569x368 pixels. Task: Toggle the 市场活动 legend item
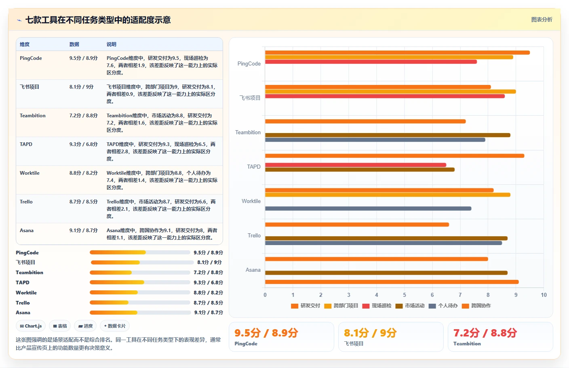click(x=410, y=306)
